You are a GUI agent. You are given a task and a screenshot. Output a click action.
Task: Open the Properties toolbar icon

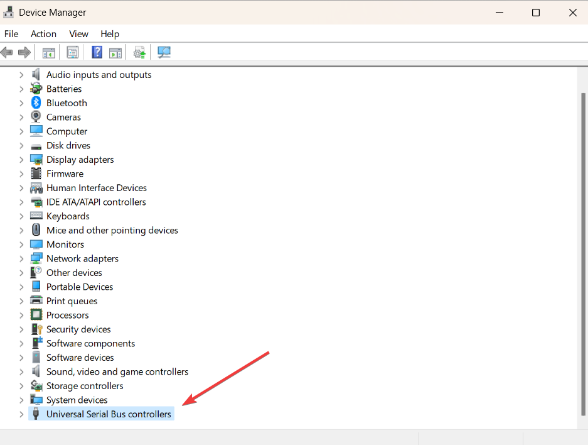[x=72, y=52]
